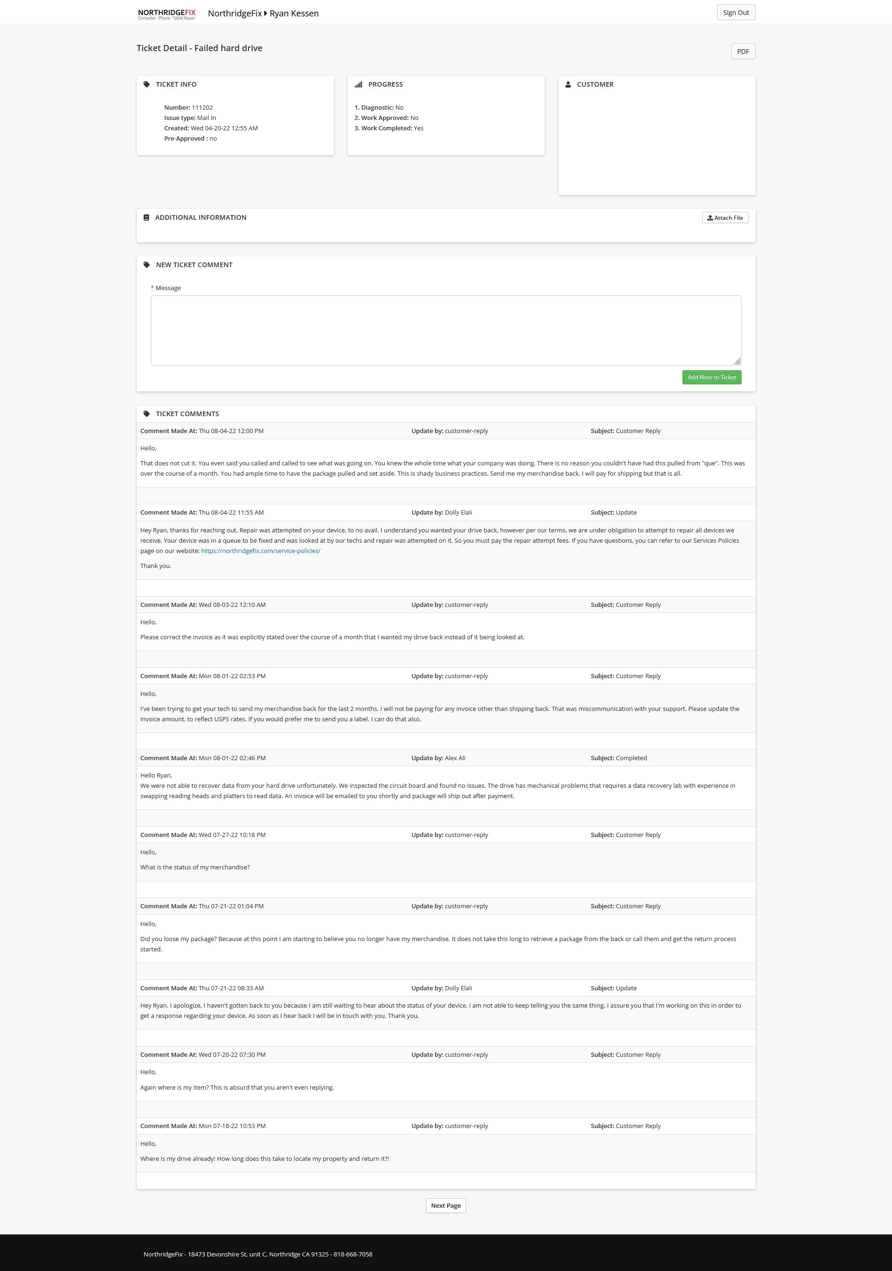The image size is (892, 1271).
Task: Click the Progress signal bars icon
Action: 358,85
